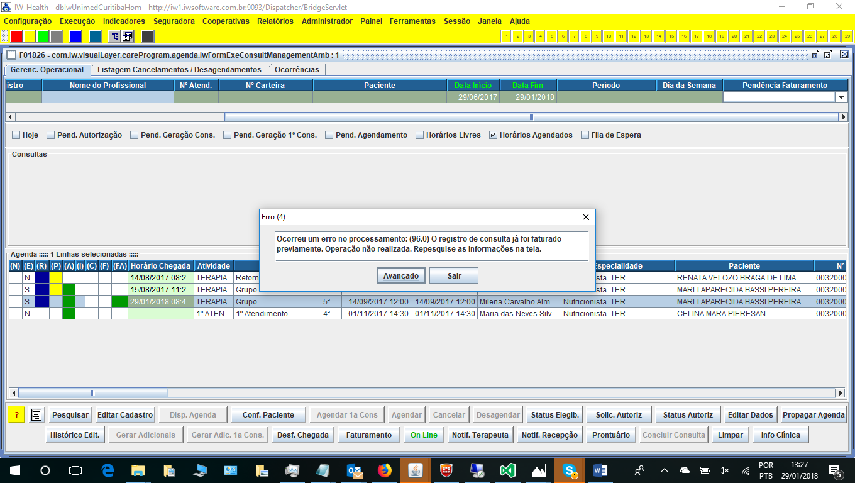Click the yellow question mark help icon

(x=16, y=415)
